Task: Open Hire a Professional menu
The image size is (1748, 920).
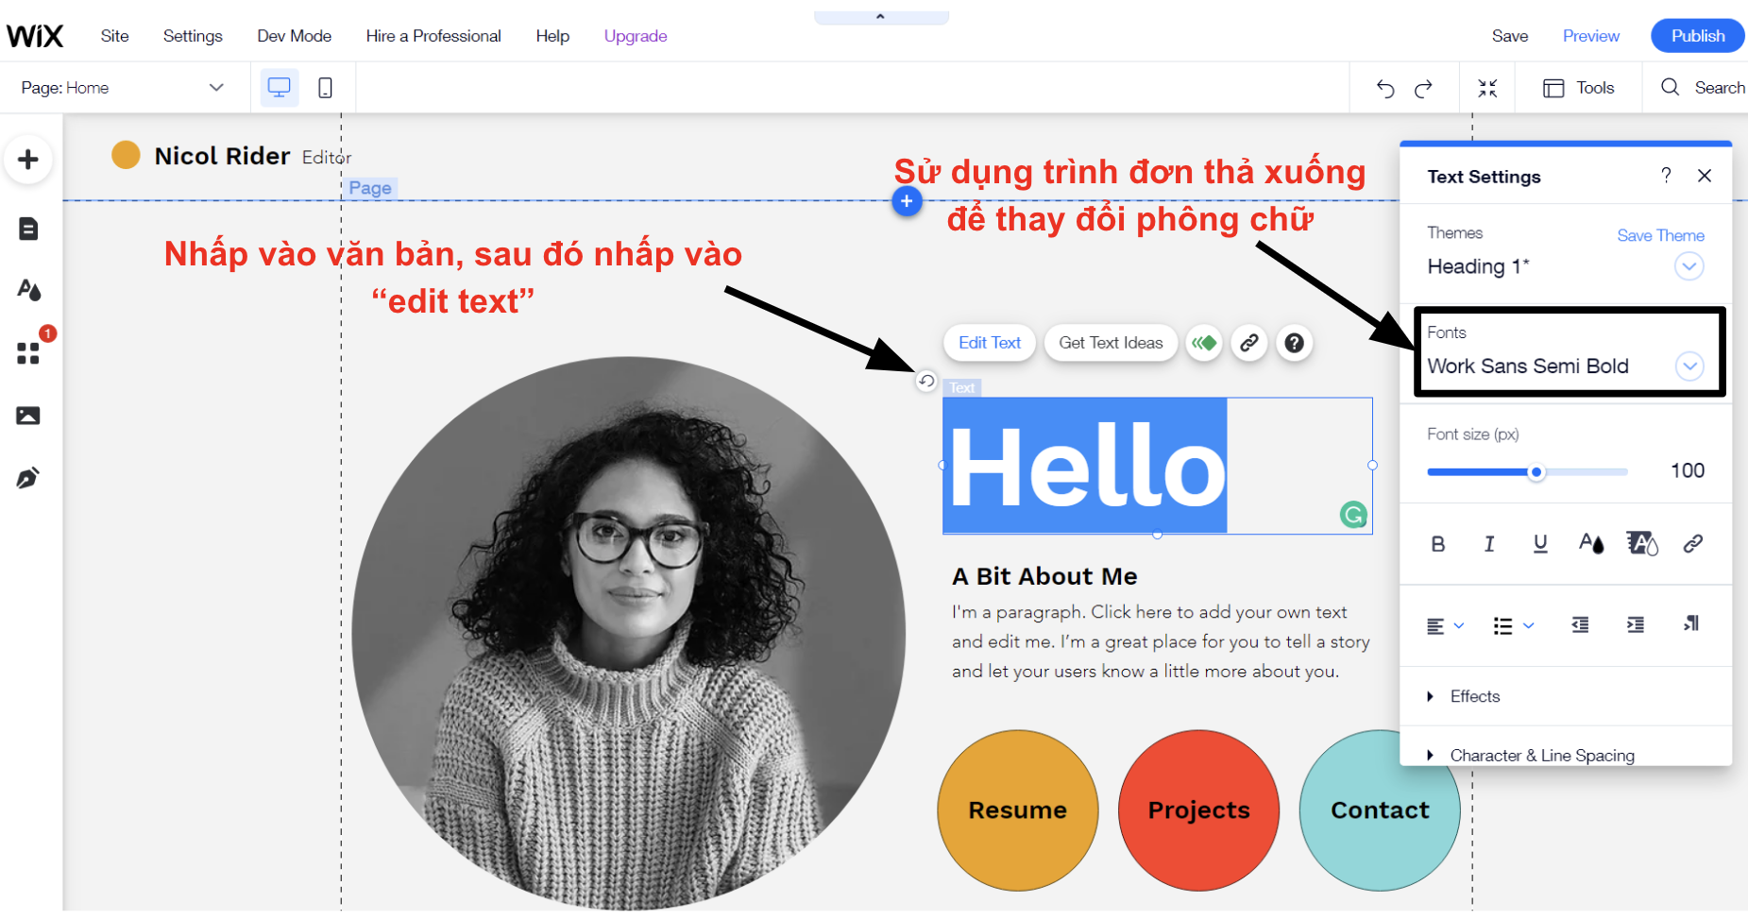Action: 433,36
